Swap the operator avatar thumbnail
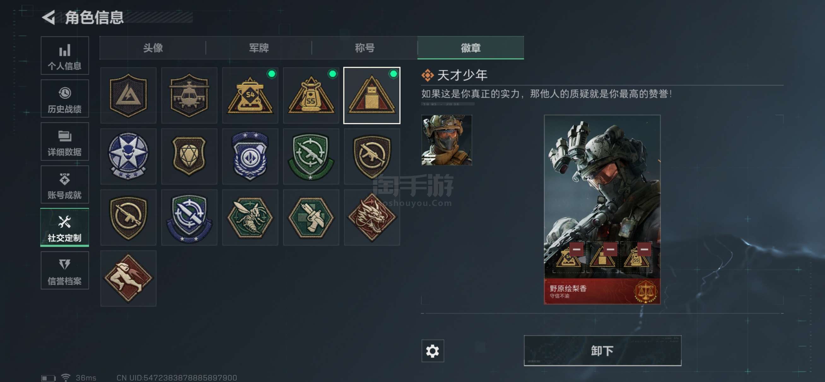825x382 pixels. pyautogui.click(x=447, y=140)
